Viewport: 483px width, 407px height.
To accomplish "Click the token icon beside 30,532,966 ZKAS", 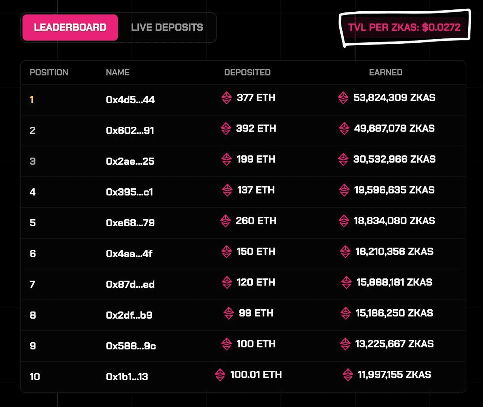I will point(343,159).
